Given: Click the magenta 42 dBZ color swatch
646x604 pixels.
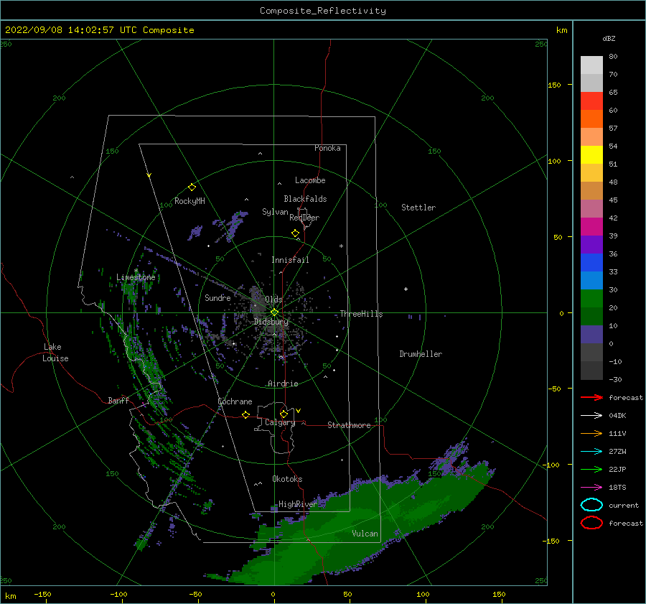Looking at the screenshot, I should click(591, 226).
